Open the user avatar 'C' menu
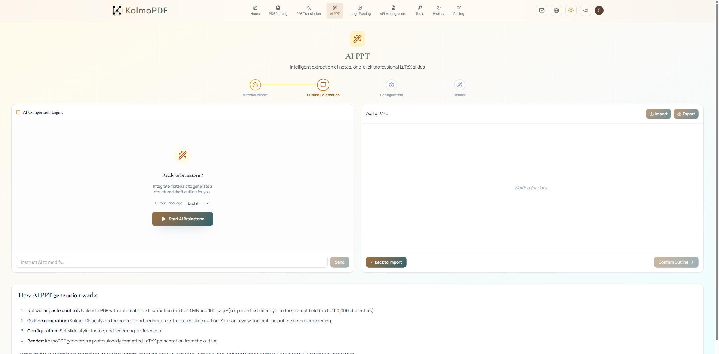719x354 pixels. click(599, 10)
